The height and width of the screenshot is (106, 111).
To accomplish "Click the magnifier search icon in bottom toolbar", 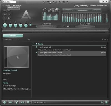I will click(28, 102).
